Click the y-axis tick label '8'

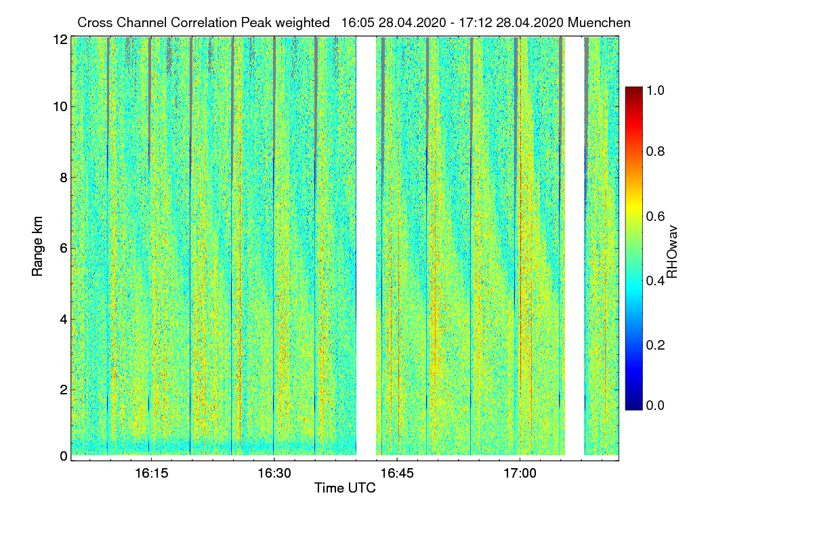[64, 178]
